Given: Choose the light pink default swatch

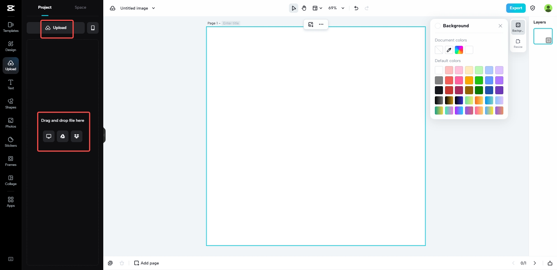Looking at the screenshot, I should pos(459,70).
